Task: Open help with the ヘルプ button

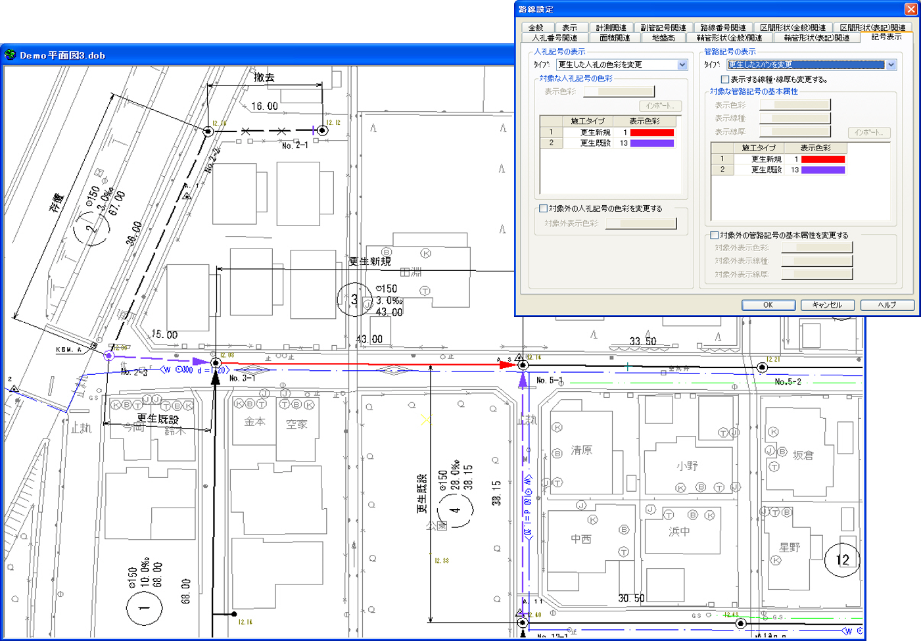Action: (886, 305)
